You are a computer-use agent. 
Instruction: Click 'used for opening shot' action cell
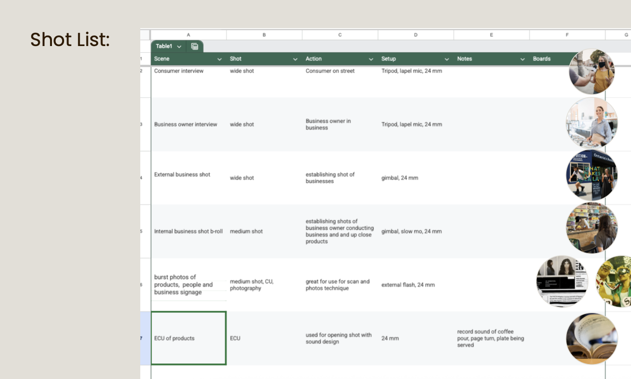point(340,338)
